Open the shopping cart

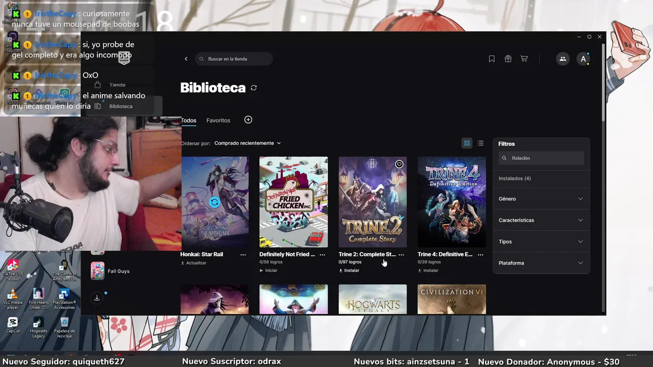point(524,59)
